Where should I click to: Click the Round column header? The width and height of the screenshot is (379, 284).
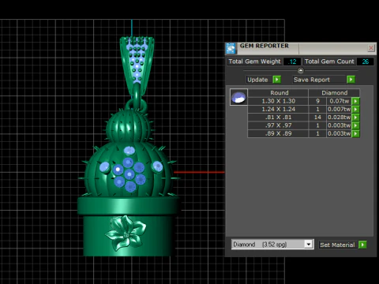tap(278, 93)
